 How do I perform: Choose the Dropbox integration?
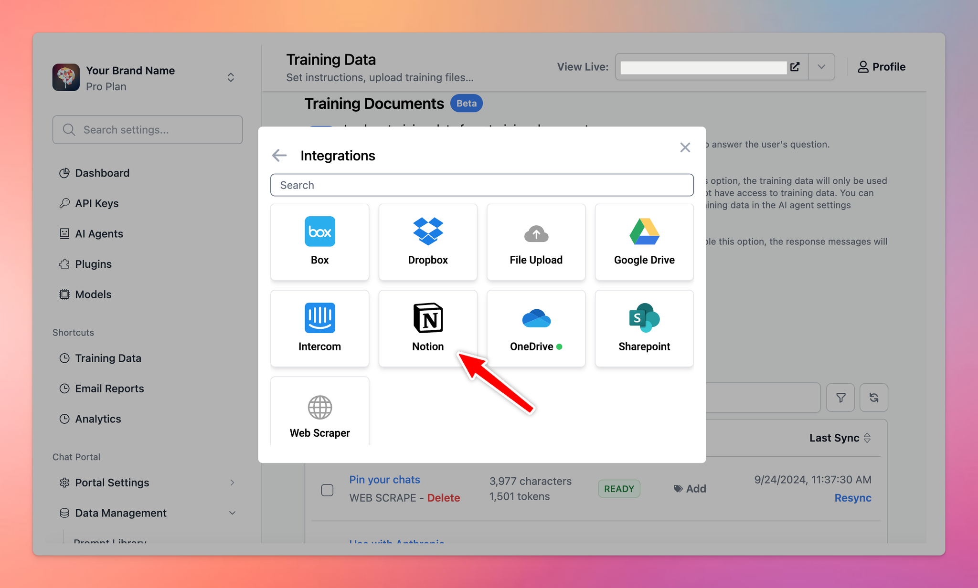click(428, 242)
